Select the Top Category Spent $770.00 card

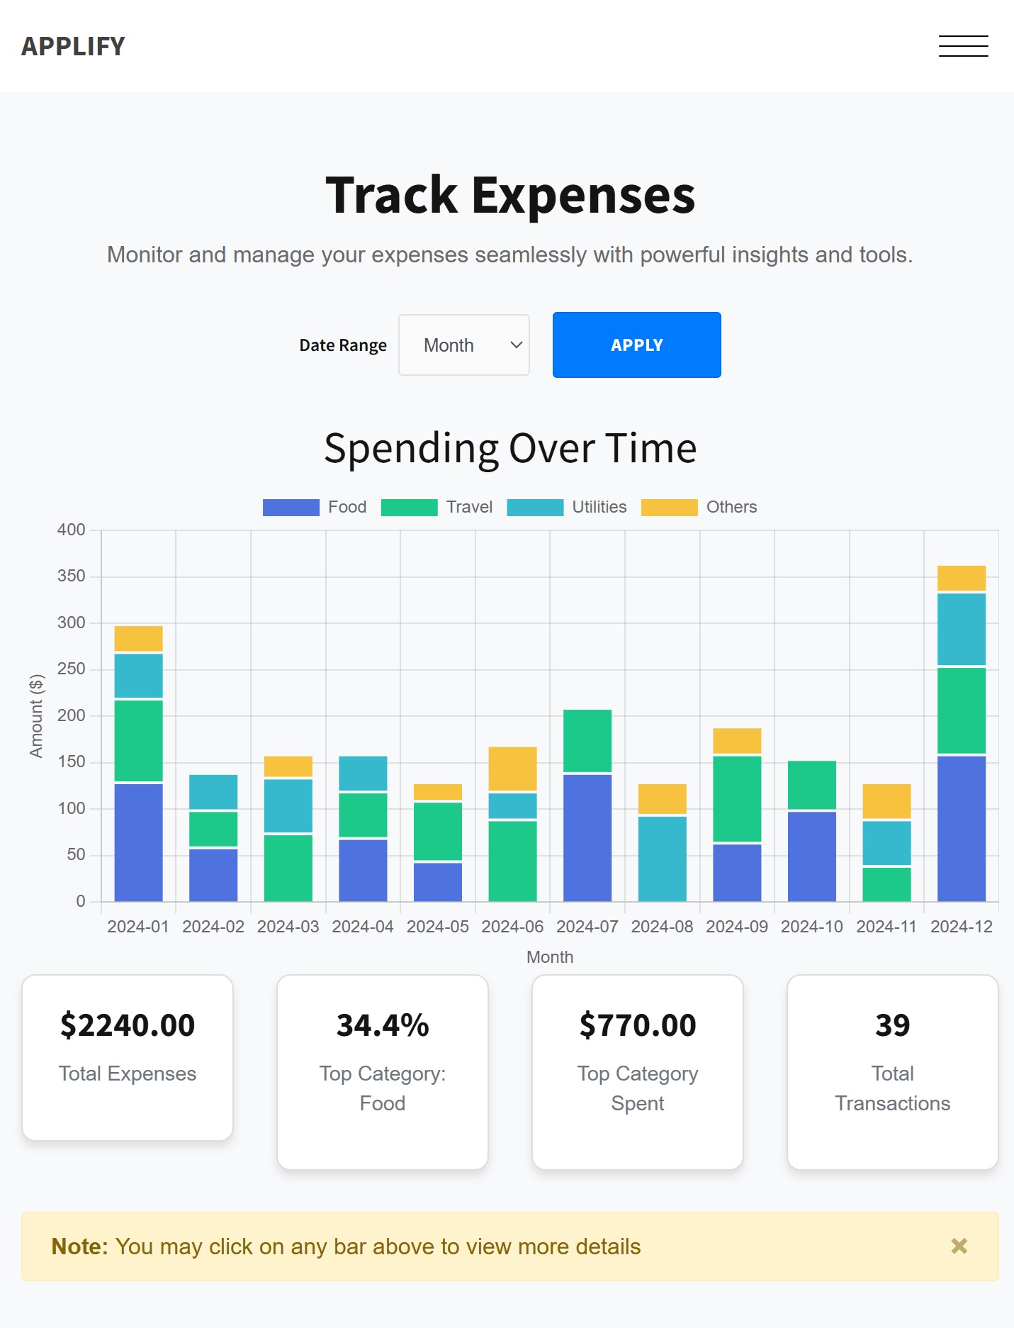(x=638, y=1071)
